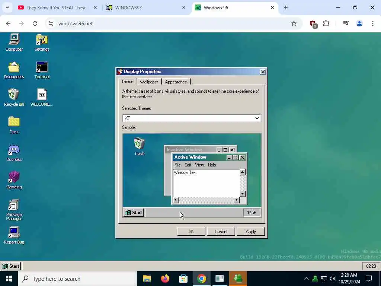Viewport: 381px width, 286px height.
Task: Click scroll-down arrow in sample Active Window
Action: click(243, 194)
